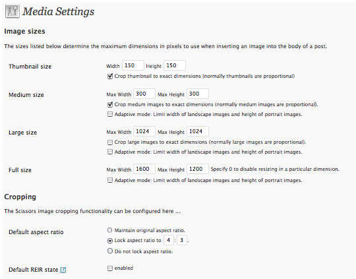Image resolution: width=356 pixels, height=279 pixels.
Task: Click the Full size Max Height 1200 field
Action: coord(198,169)
